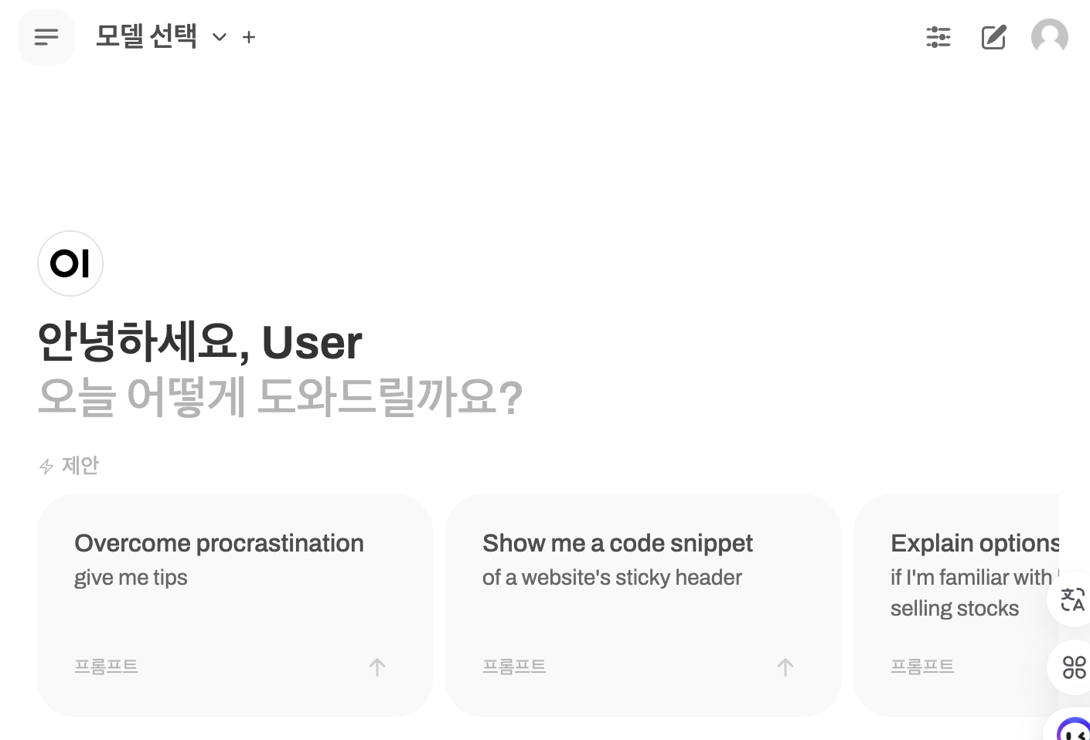The width and height of the screenshot is (1090, 740).
Task: Click the OI logo circle
Action: click(x=70, y=263)
